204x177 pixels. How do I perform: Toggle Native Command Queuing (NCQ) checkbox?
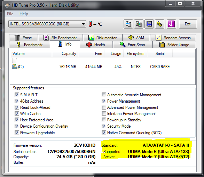(104, 133)
